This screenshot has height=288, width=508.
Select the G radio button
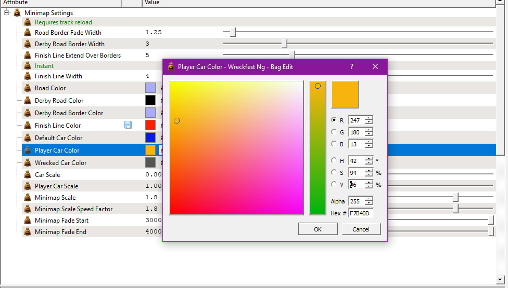[x=334, y=132]
